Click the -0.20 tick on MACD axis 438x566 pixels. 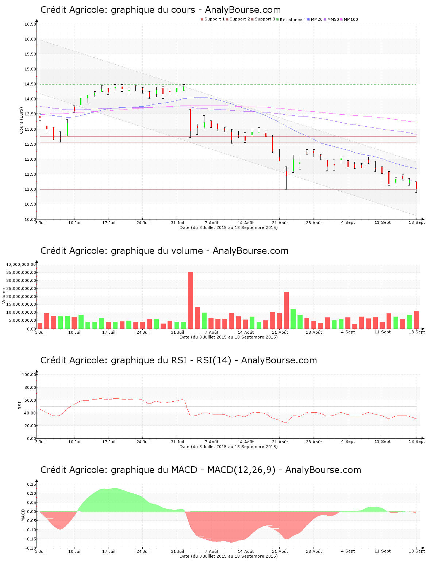click(x=31, y=548)
